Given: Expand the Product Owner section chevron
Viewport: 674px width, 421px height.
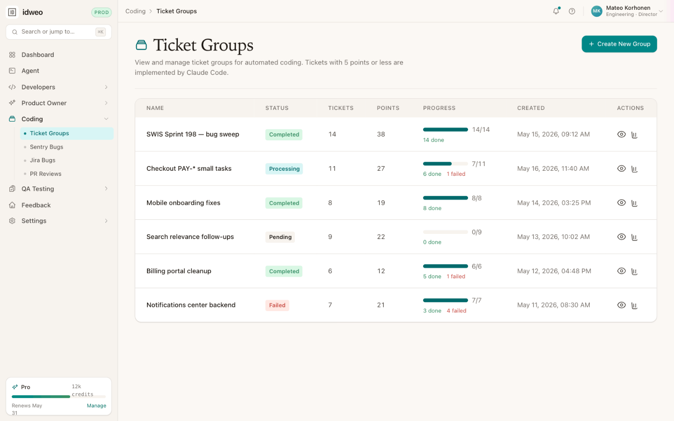Looking at the screenshot, I should point(106,103).
